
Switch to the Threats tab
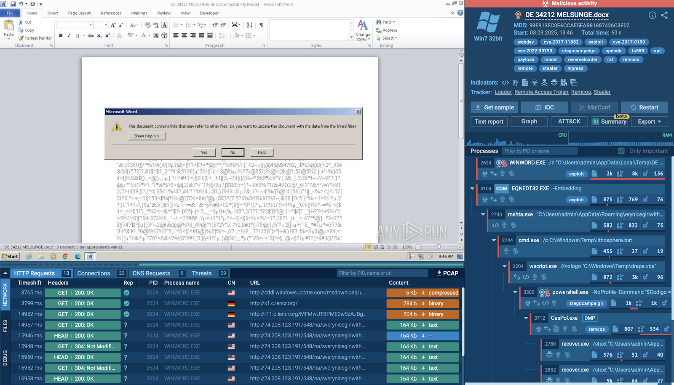(209, 273)
